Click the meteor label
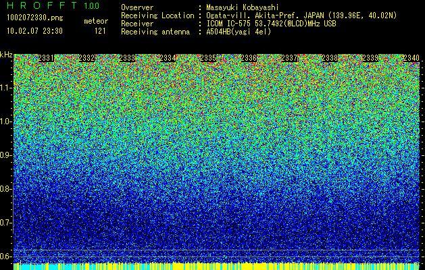 coord(96,21)
